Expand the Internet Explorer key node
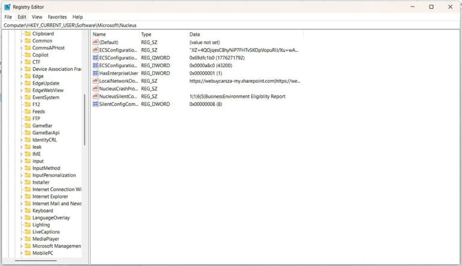Viewport: 462px width, 266px height. tap(21, 196)
